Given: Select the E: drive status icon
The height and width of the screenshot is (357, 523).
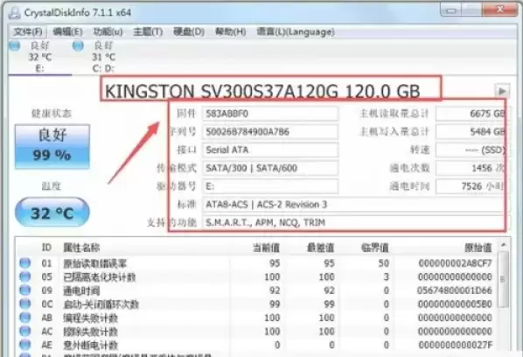Looking at the screenshot, I should click(x=15, y=45).
